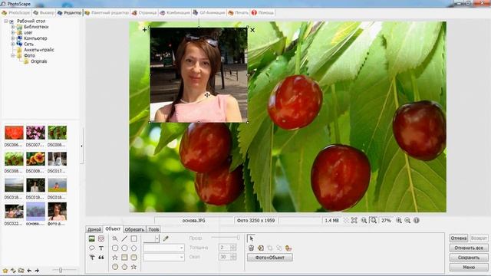Click the Сохранить button

pos(469,258)
